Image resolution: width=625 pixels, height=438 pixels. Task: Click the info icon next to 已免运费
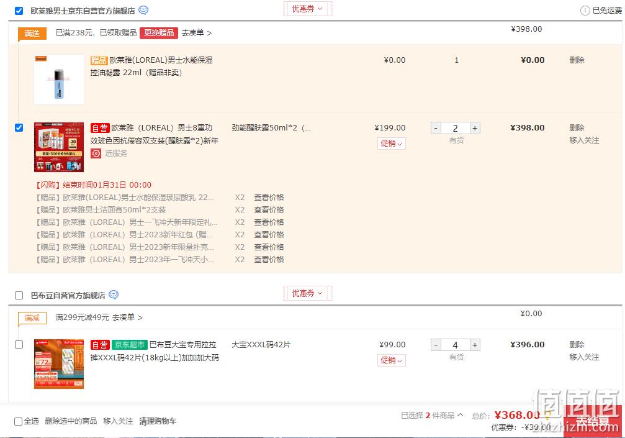[x=585, y=11]
